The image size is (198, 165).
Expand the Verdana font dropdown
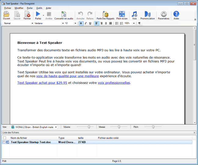(63, 23)
